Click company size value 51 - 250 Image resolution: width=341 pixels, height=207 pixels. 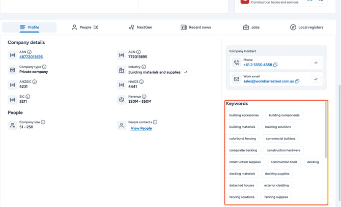(26, 127)
